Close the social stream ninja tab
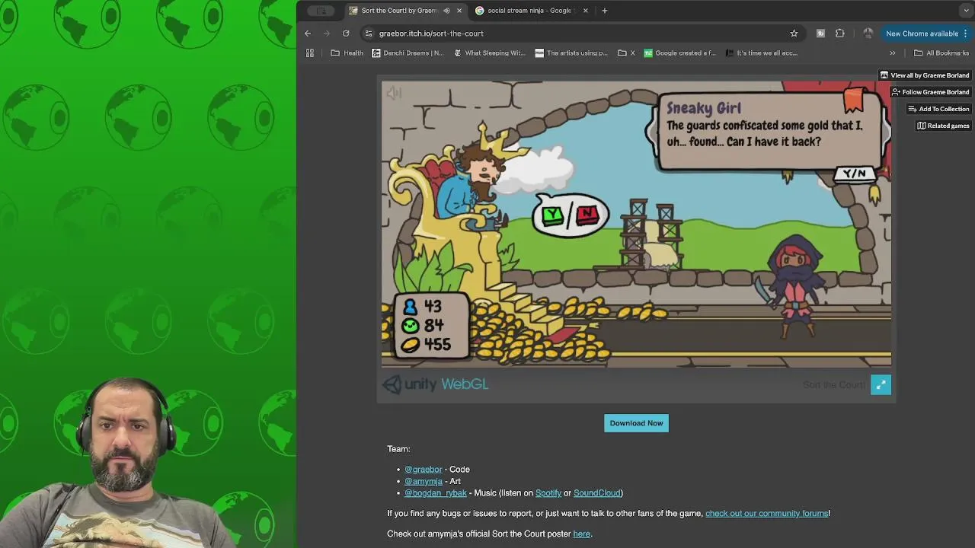Image resolution: width=975 pixels, height=548 pixels. click(586, 11)
